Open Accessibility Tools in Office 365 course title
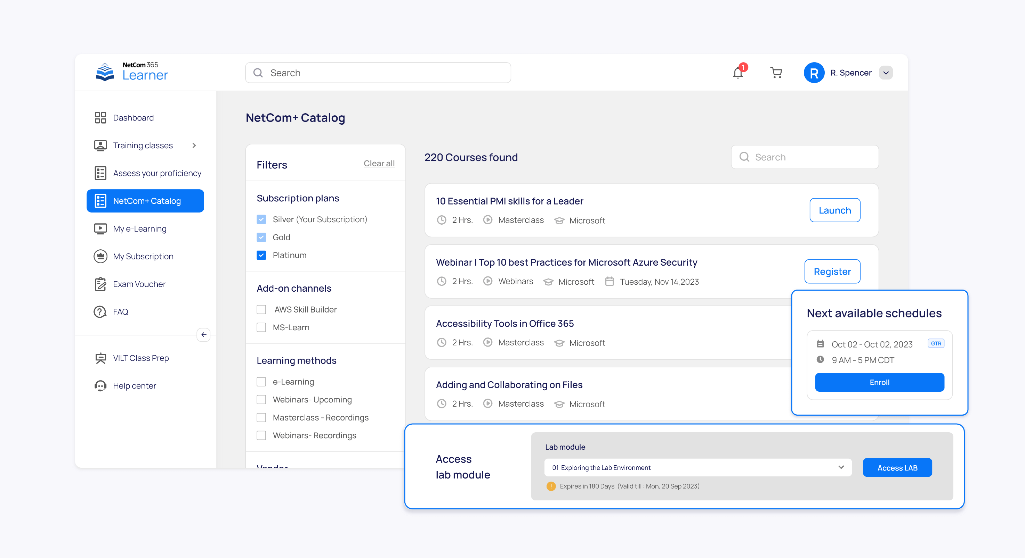Image resolution: width=1025 pixels, height=558 pixels. 505,324
